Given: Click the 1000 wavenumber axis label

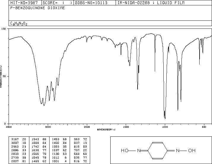Looking at the screenshot, I should tap(165, 127).
